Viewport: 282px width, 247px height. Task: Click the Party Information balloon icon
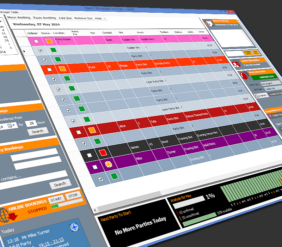[245, 76]
